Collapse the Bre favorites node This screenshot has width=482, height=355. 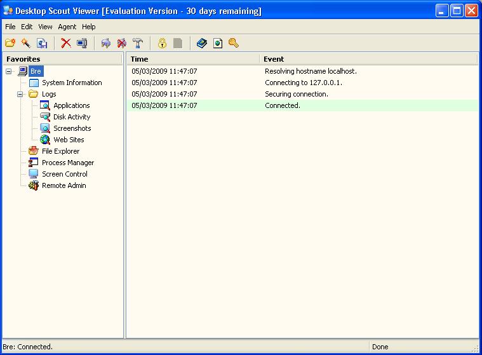[x=9, y=71]
